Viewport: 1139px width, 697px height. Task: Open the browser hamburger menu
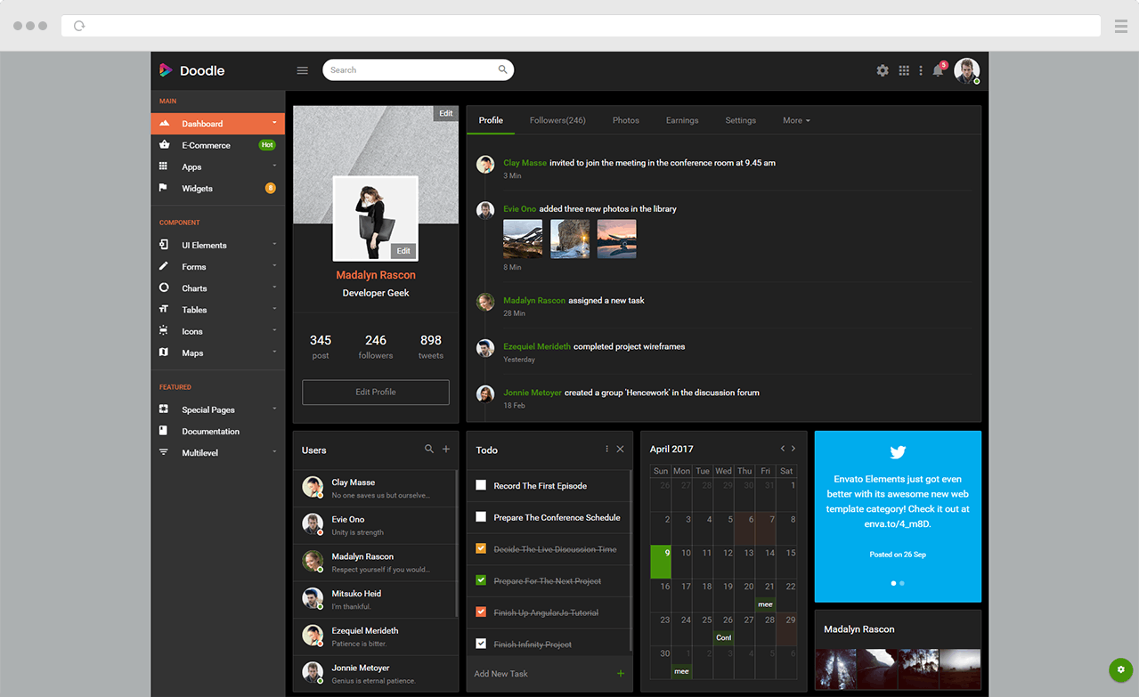click(x=1121, y=26)
